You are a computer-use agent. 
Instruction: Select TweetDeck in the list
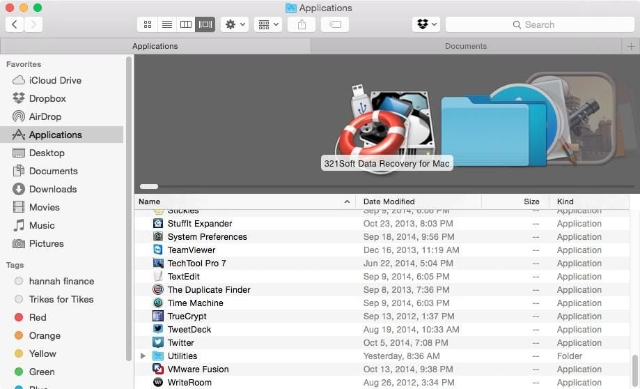pos(382,330)
